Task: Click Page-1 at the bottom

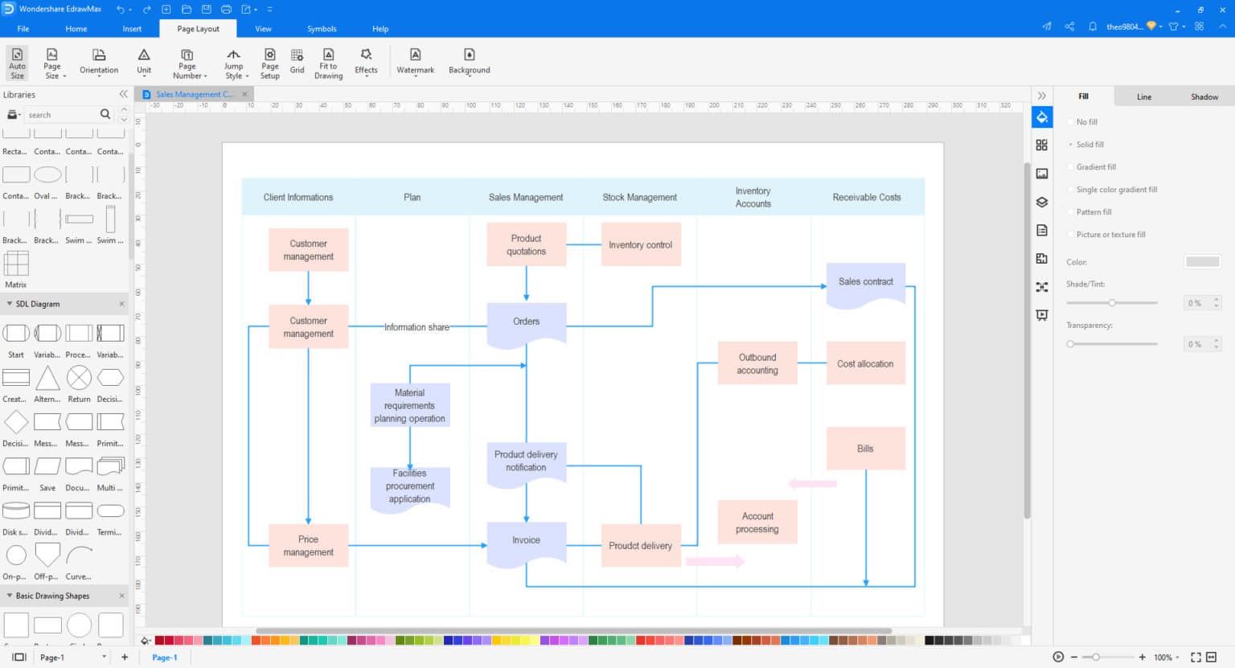Action: pyautogui.click(x=165, y=657)
